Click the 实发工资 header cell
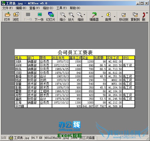Viewport: 150px width, 141px height. click(x=114, y=58)
